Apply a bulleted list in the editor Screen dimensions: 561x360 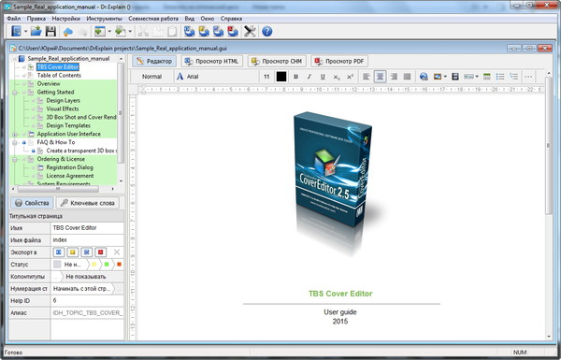click(x=500, y=77)
